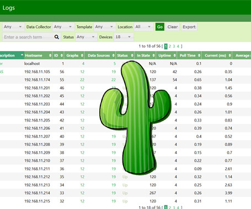Focus the search term input field
The height and width of the screenshot is (209, 251).
[x=29, y=37]
